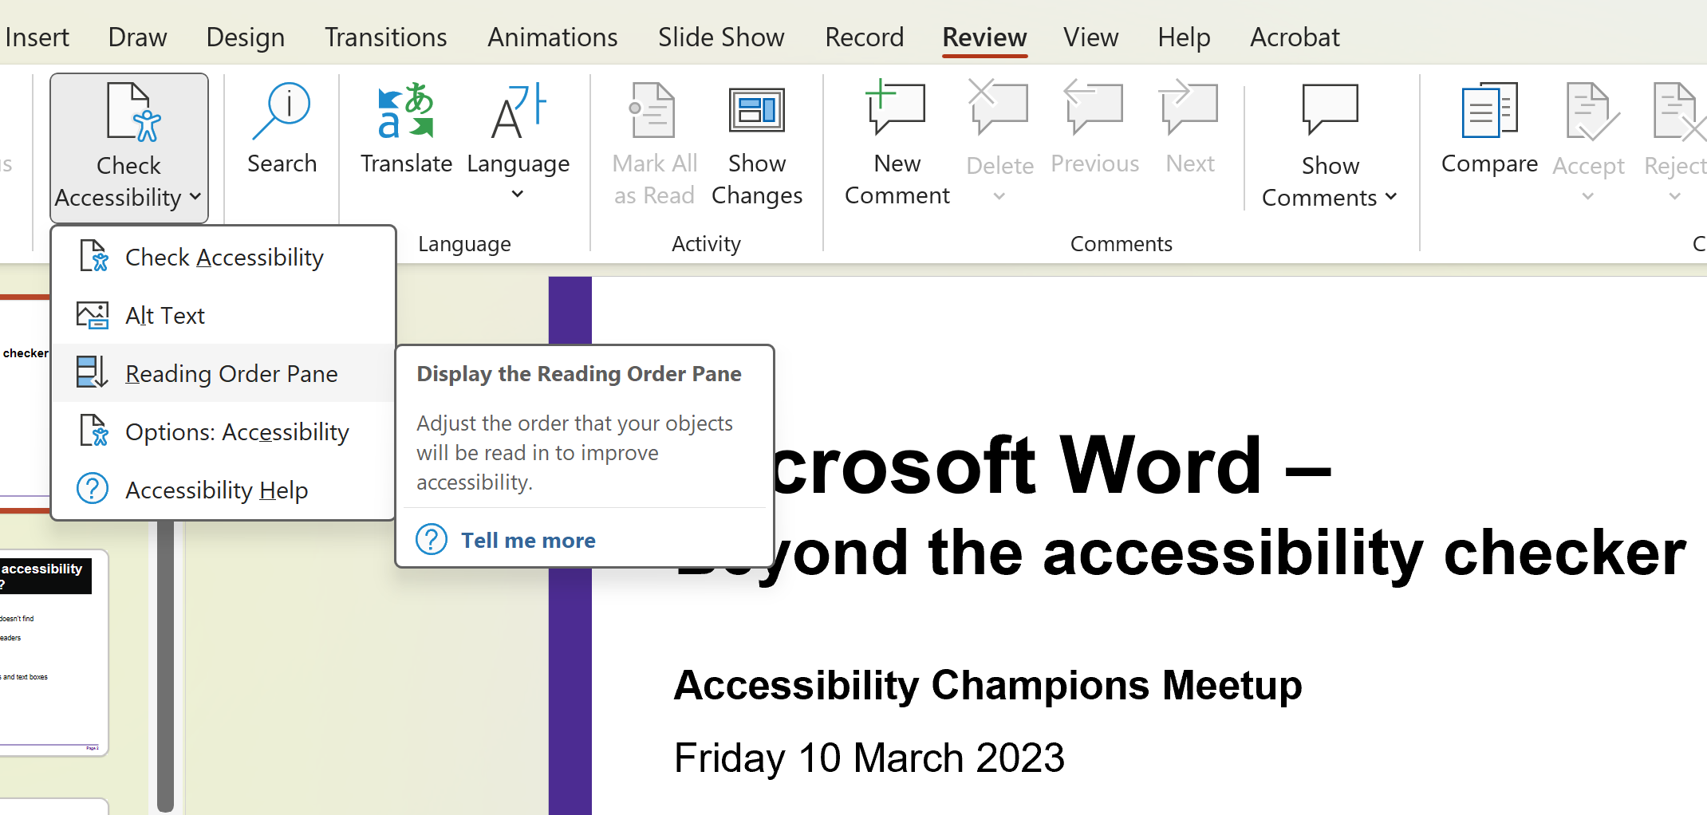
Task: Open the Animations tab
Action: pos(552,37)
